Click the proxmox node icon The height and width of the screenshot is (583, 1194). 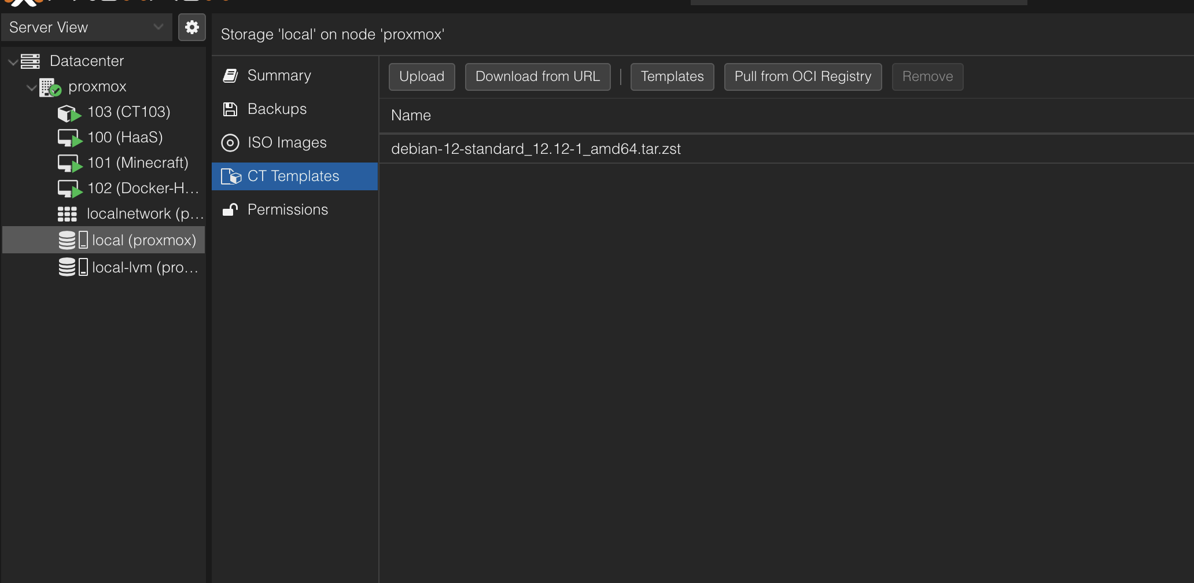click(50, 87)
